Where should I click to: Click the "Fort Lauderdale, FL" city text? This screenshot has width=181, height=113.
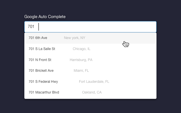(94, 82)
